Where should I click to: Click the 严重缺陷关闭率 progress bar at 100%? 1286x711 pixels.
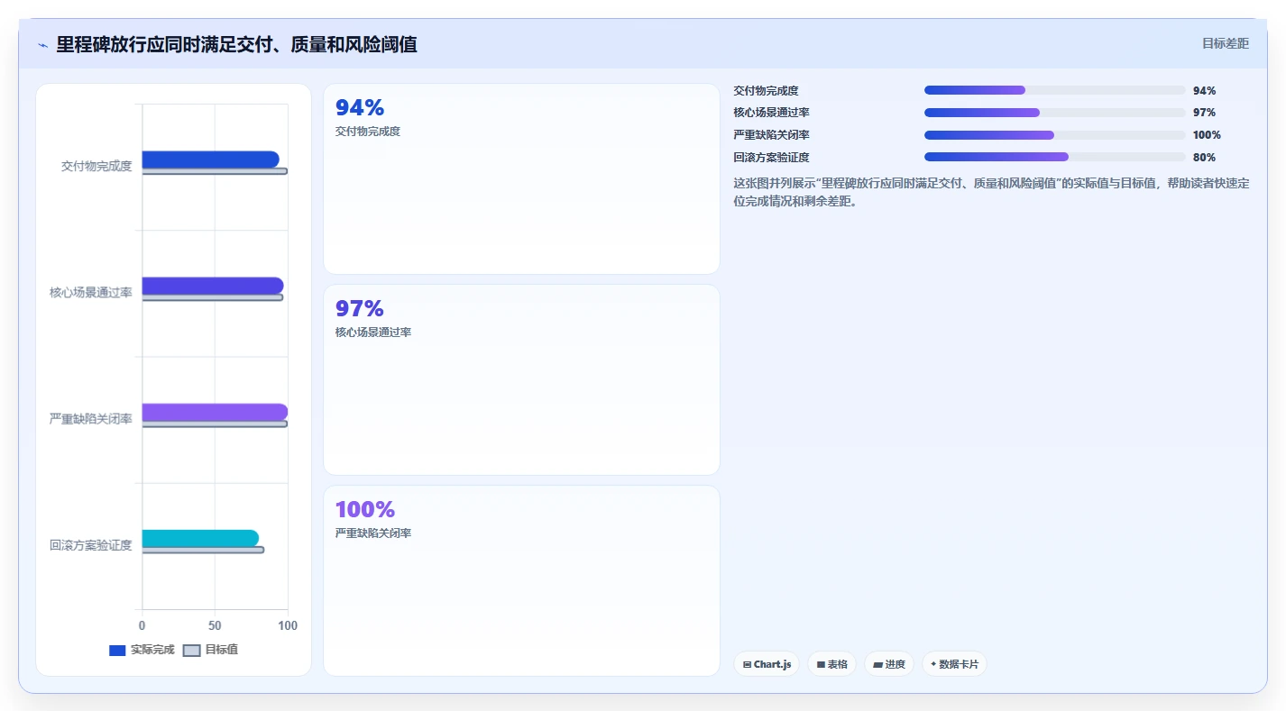coord(1054,135)
